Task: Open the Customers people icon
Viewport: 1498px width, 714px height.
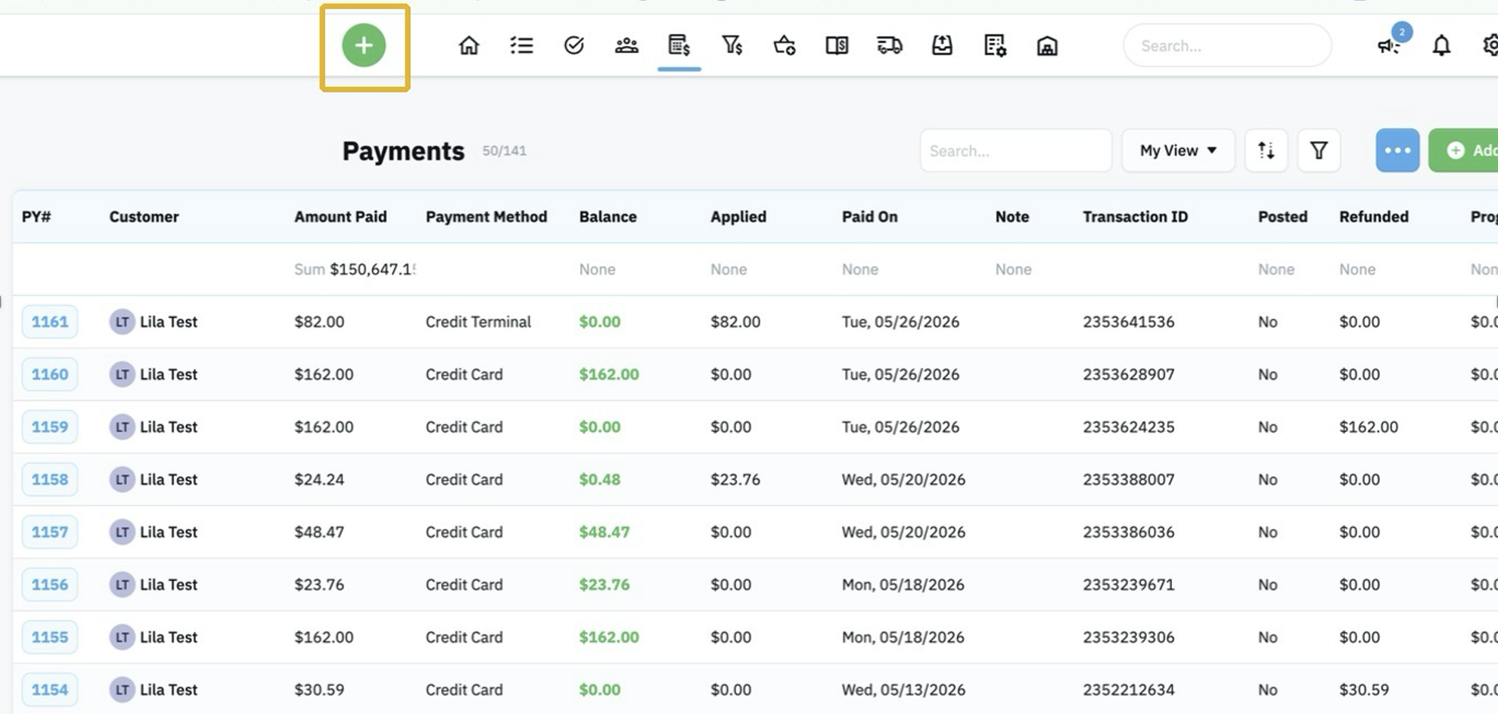Action: coord(626,46)
